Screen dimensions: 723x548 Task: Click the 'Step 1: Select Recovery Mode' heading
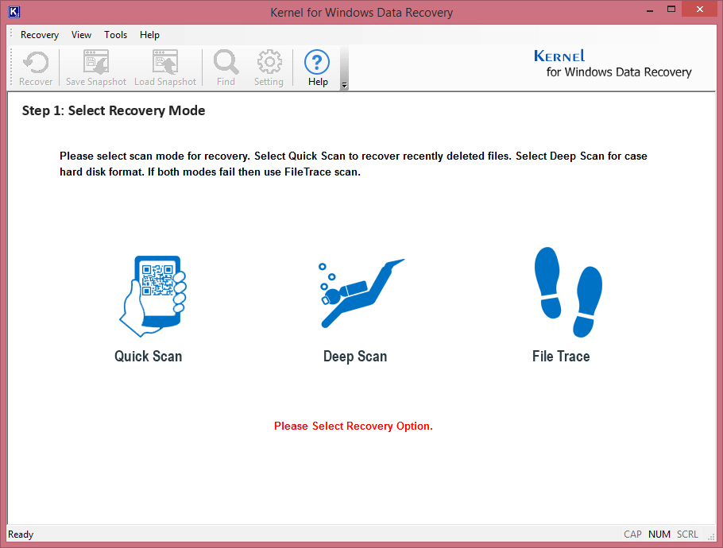coord(114,110)
